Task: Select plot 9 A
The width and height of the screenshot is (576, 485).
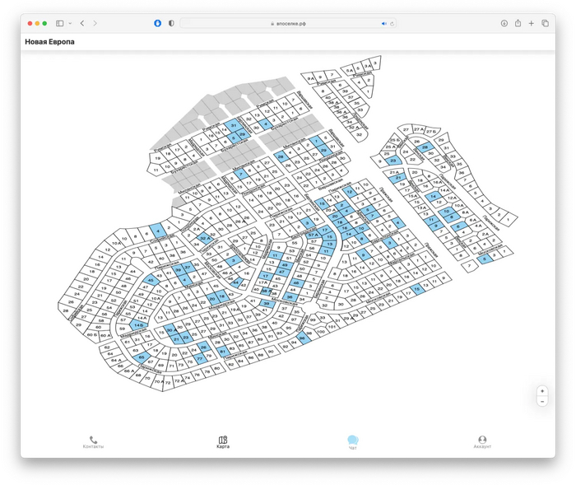Action: (311, 78)
